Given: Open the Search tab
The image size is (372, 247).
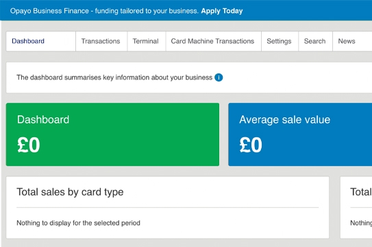Looking at the screenshot, I should 315,41.
